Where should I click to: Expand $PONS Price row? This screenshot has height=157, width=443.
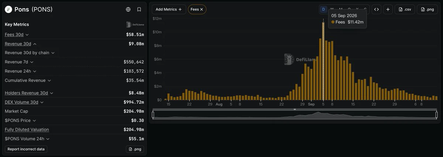click(34, 120)
